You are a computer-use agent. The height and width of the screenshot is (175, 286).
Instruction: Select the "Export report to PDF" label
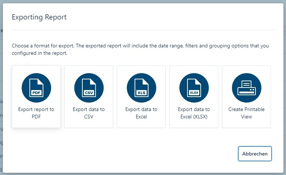pyautogui.click(x=36, y=113)
